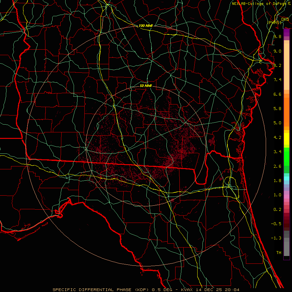Click the 8.2 value on the color scale
292x292 pixels.
[x=277, y=65]
